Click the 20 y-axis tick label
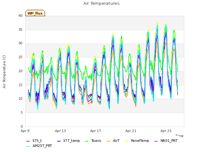This screenshot has width=203, height=152. [x=20, y=71]
